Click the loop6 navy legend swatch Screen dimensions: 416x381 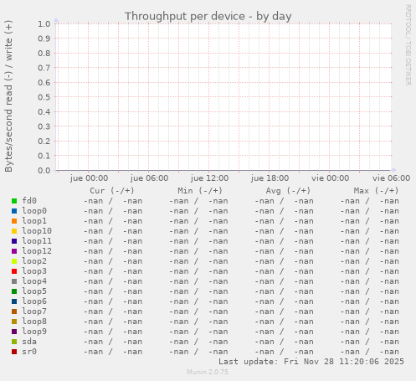point(14,301)
